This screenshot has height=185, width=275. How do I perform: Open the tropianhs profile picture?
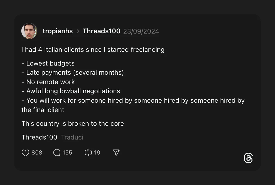[x=29, y=31]
